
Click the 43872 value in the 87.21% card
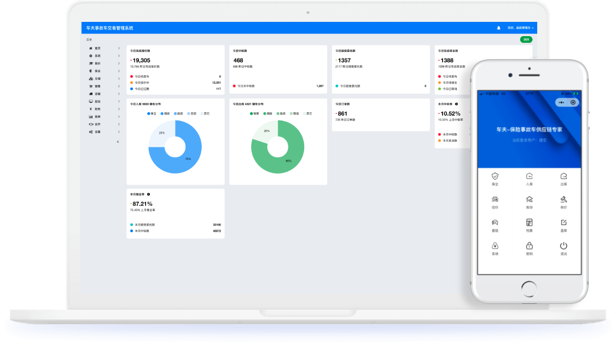tap(217, 231)
